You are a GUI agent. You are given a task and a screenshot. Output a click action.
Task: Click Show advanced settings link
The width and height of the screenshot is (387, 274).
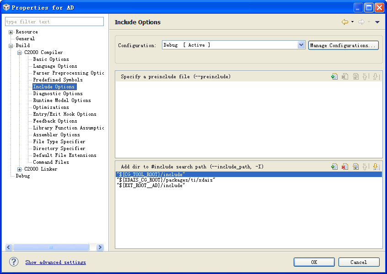coord(55,262)
